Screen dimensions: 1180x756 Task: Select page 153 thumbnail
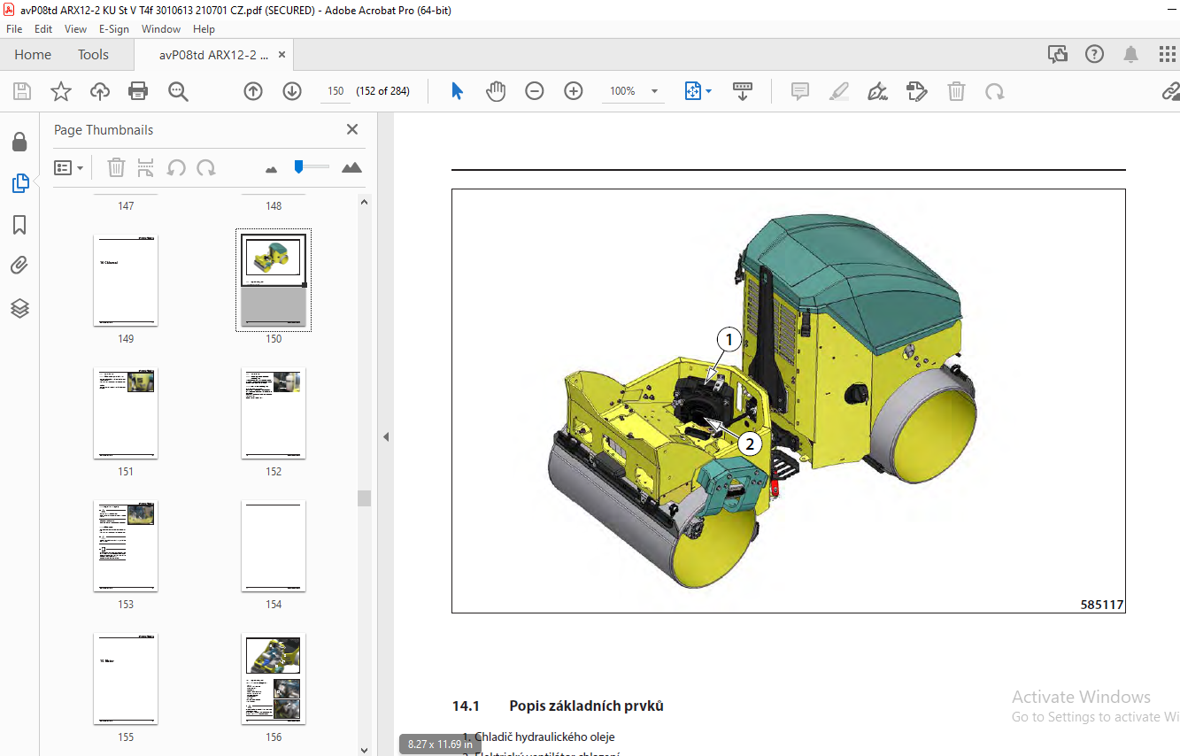click(126, 546)
